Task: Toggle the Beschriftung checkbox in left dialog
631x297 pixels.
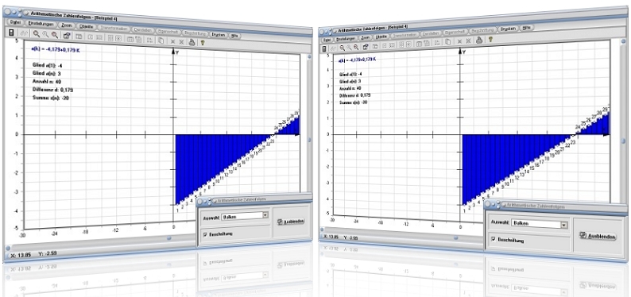Action: click(205, 234)
